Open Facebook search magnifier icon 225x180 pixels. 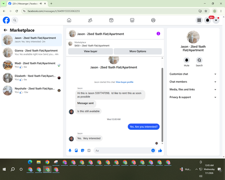pos(15,20)
